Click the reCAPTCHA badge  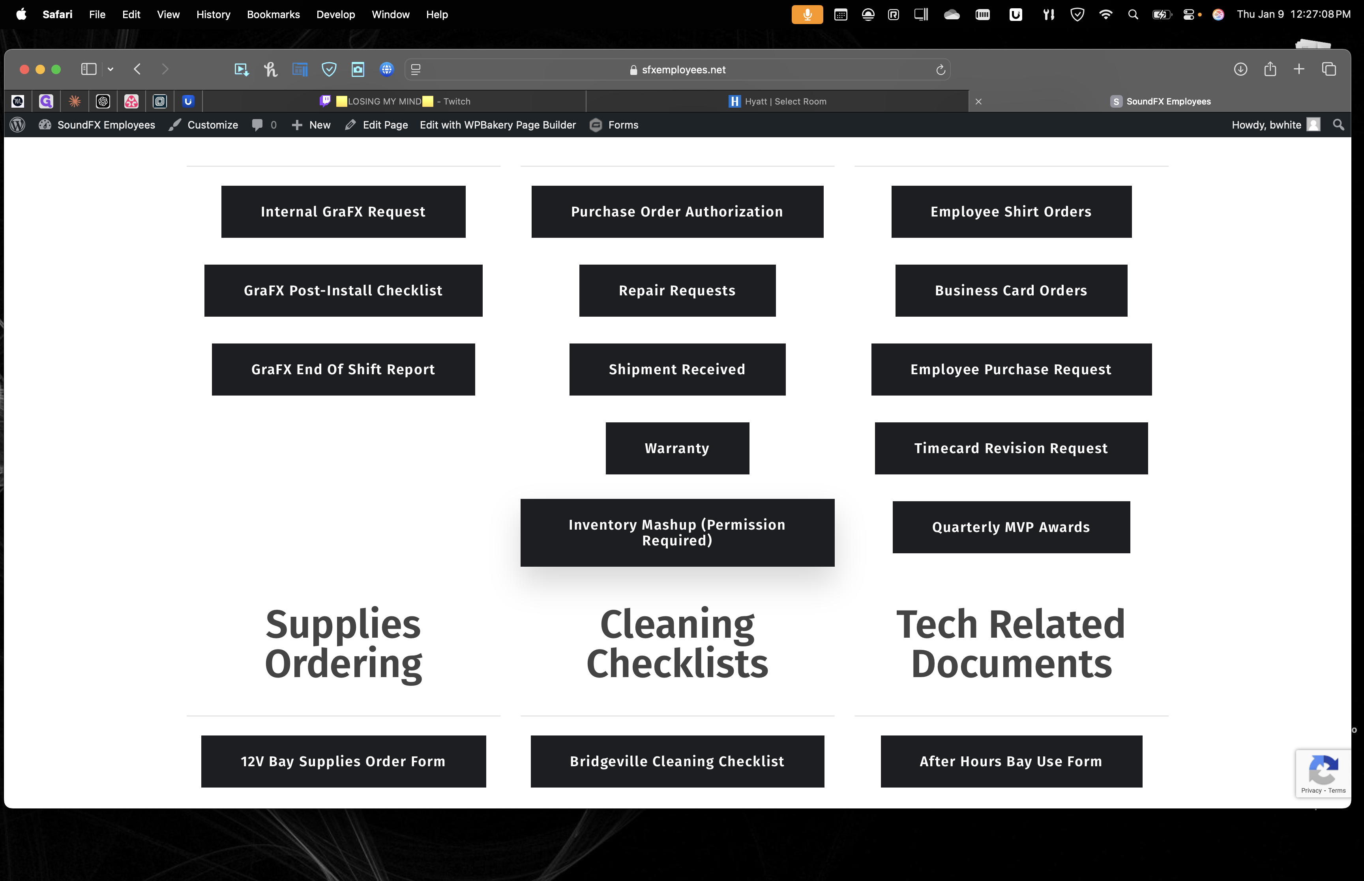tap(1323, 773)
